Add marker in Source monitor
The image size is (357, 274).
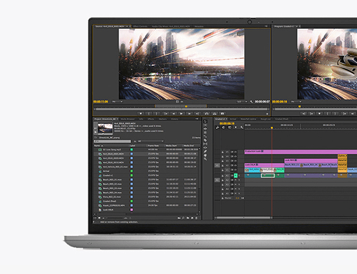tap(140, 114)
